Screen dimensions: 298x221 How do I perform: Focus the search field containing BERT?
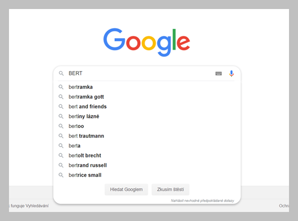(139, 73)
